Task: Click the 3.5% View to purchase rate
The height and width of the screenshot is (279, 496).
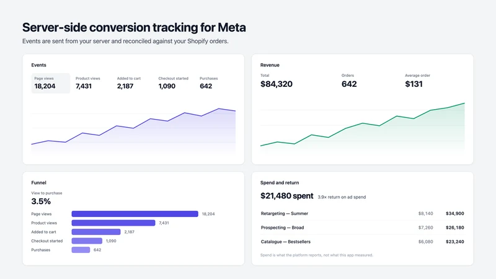Action: (x=41, y=201)
